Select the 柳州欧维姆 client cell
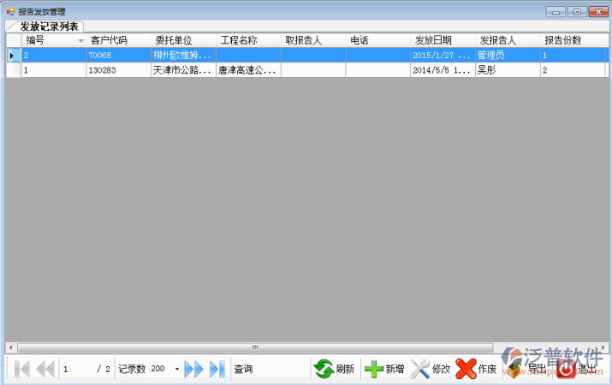 coord(183,55)
